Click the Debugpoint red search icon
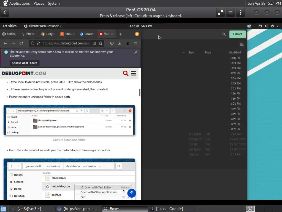 [126, 73]
